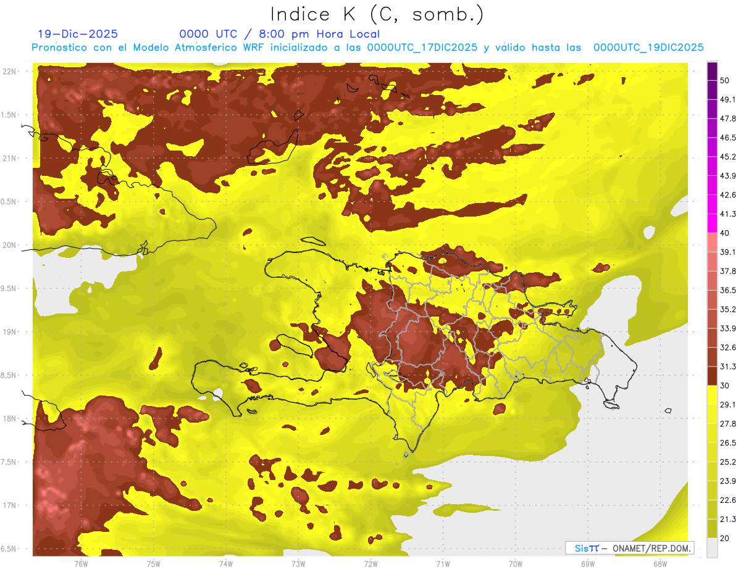Click the "Indice K (C, somb.)" title
This screenshot has height=572, width=741.
(377, 14)
